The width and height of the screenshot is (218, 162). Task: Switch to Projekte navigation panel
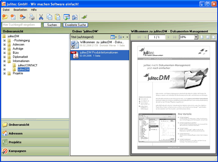click(x=35, y=143)
